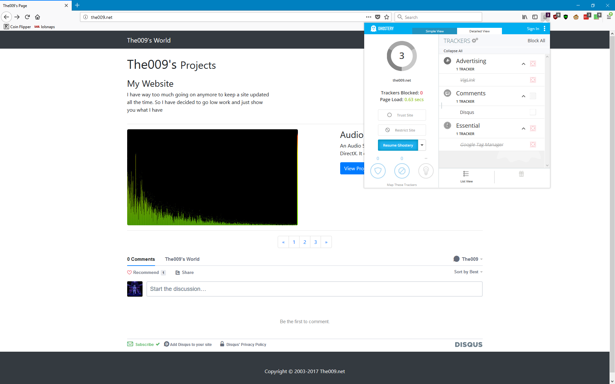Click the Block All link
The image size is (615, 384).
[536, 40]
